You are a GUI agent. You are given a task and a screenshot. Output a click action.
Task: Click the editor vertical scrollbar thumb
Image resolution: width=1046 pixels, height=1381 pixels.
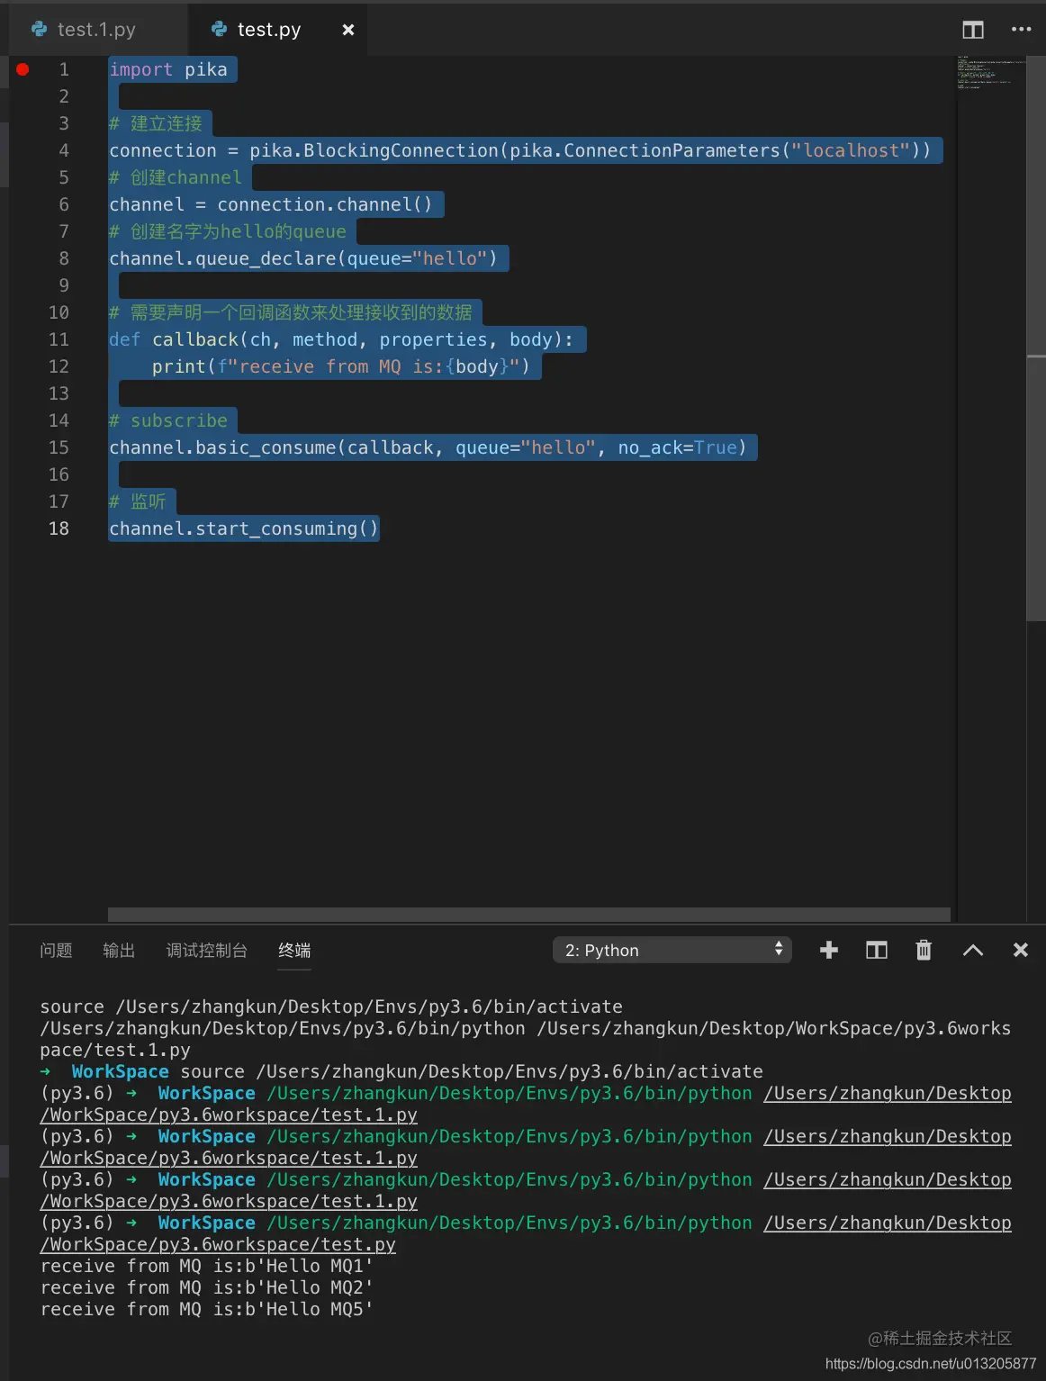point(1036,338)
